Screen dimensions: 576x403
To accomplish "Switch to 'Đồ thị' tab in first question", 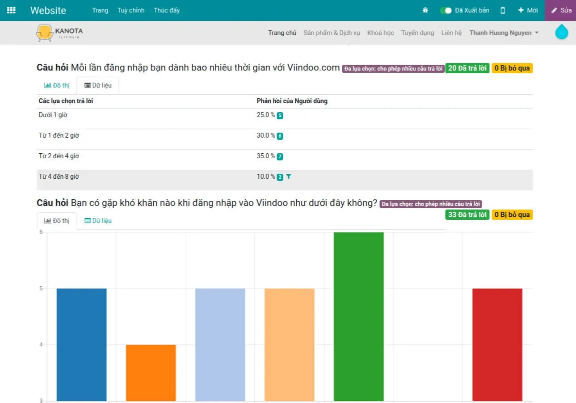I will (x=57, y=85).
